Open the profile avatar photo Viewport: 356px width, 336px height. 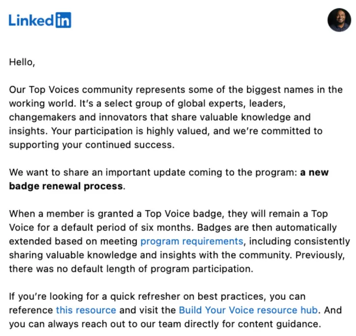(339, 19)
